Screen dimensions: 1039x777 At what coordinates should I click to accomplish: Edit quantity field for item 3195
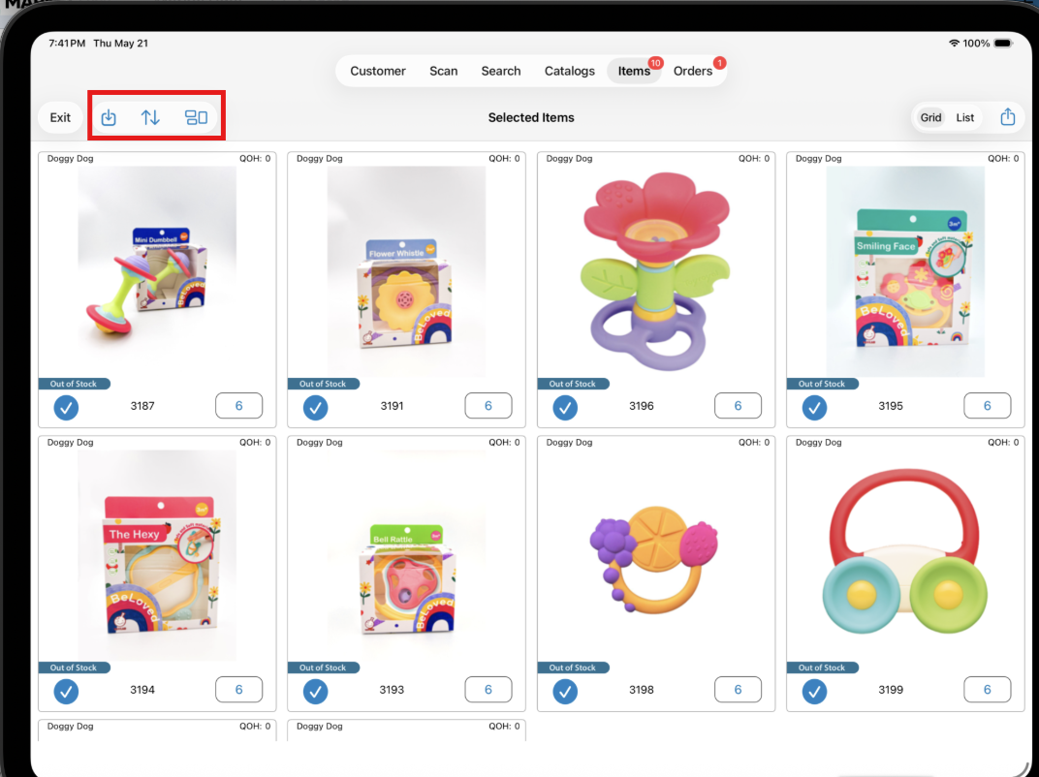[988, 405]
